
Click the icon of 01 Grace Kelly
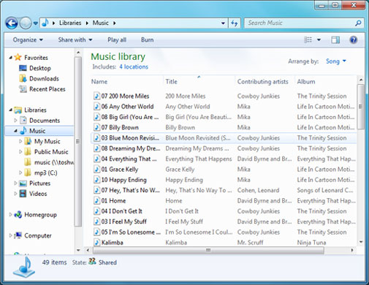click(96, 170)
